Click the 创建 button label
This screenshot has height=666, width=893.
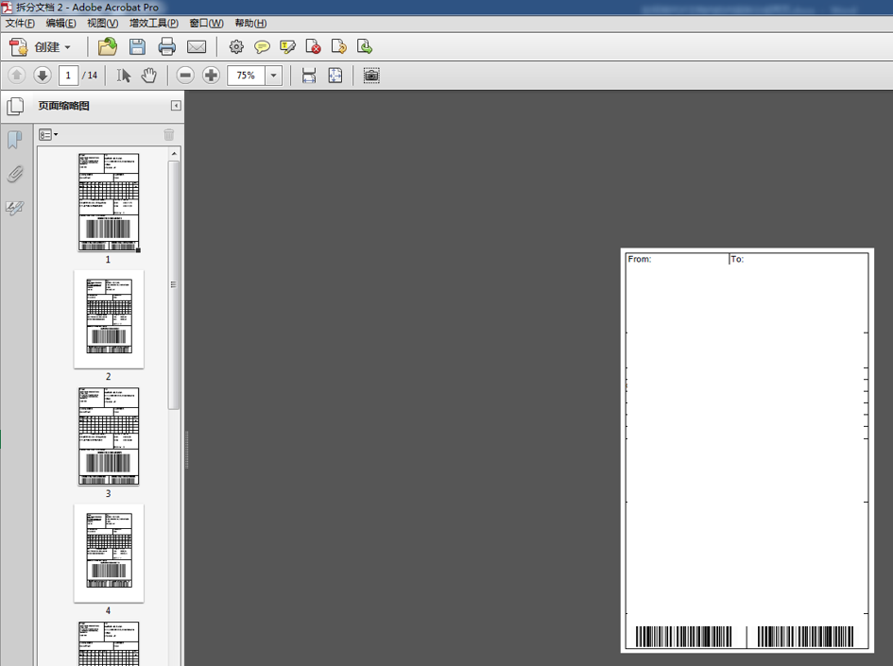(x=46, y=46)
